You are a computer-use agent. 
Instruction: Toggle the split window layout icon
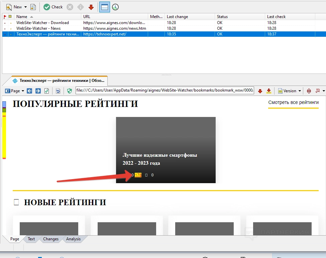pos(105,7)
